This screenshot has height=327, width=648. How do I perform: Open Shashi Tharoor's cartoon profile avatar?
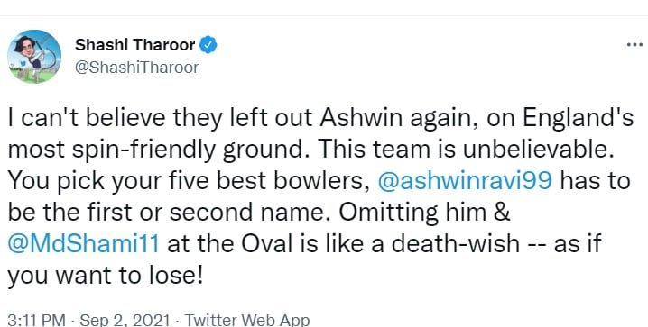point(34,57)
